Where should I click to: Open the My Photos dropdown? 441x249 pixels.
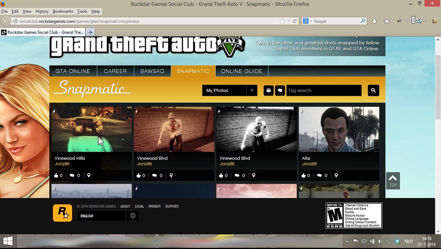pyautogui.click(x=229, y=90)
